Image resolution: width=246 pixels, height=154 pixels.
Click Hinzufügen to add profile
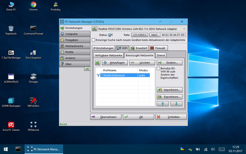(x=115, y=63)
